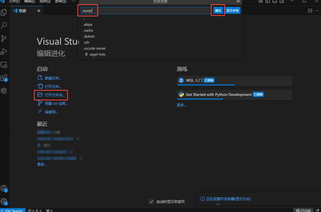Open the Explorer view in activity bar
321x212 pixels.
pyautogui.click(x=4, y=12)
